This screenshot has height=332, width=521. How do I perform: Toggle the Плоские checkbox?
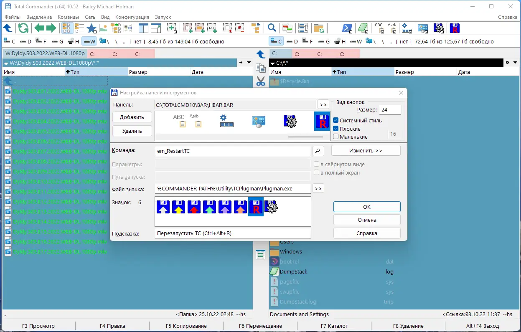[x=336, y=129]
